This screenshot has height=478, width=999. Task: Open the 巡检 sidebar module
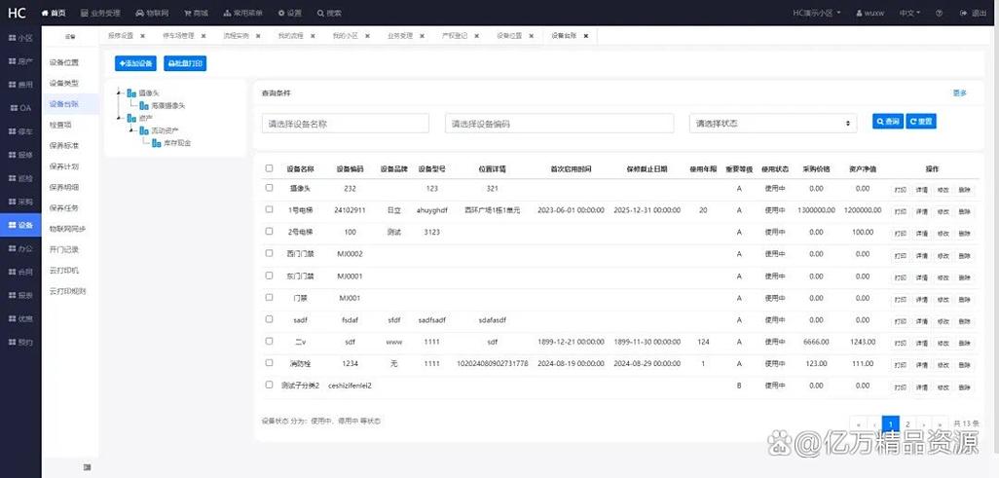20,178
